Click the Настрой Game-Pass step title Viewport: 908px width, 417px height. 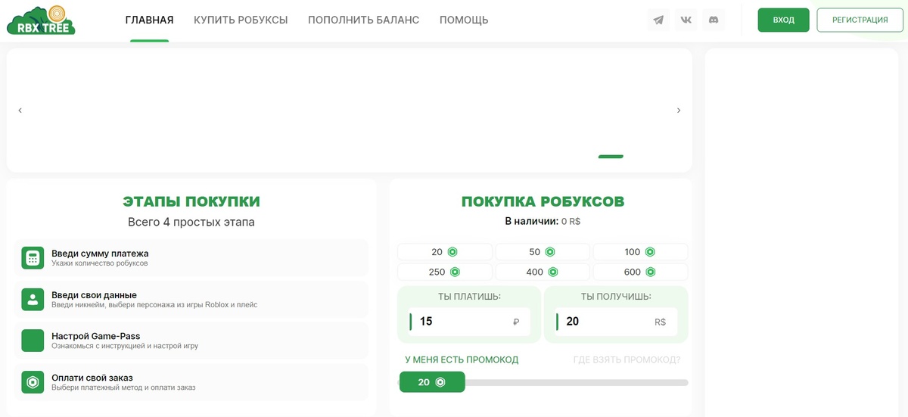pyautogui.click(x=95, y=336)
